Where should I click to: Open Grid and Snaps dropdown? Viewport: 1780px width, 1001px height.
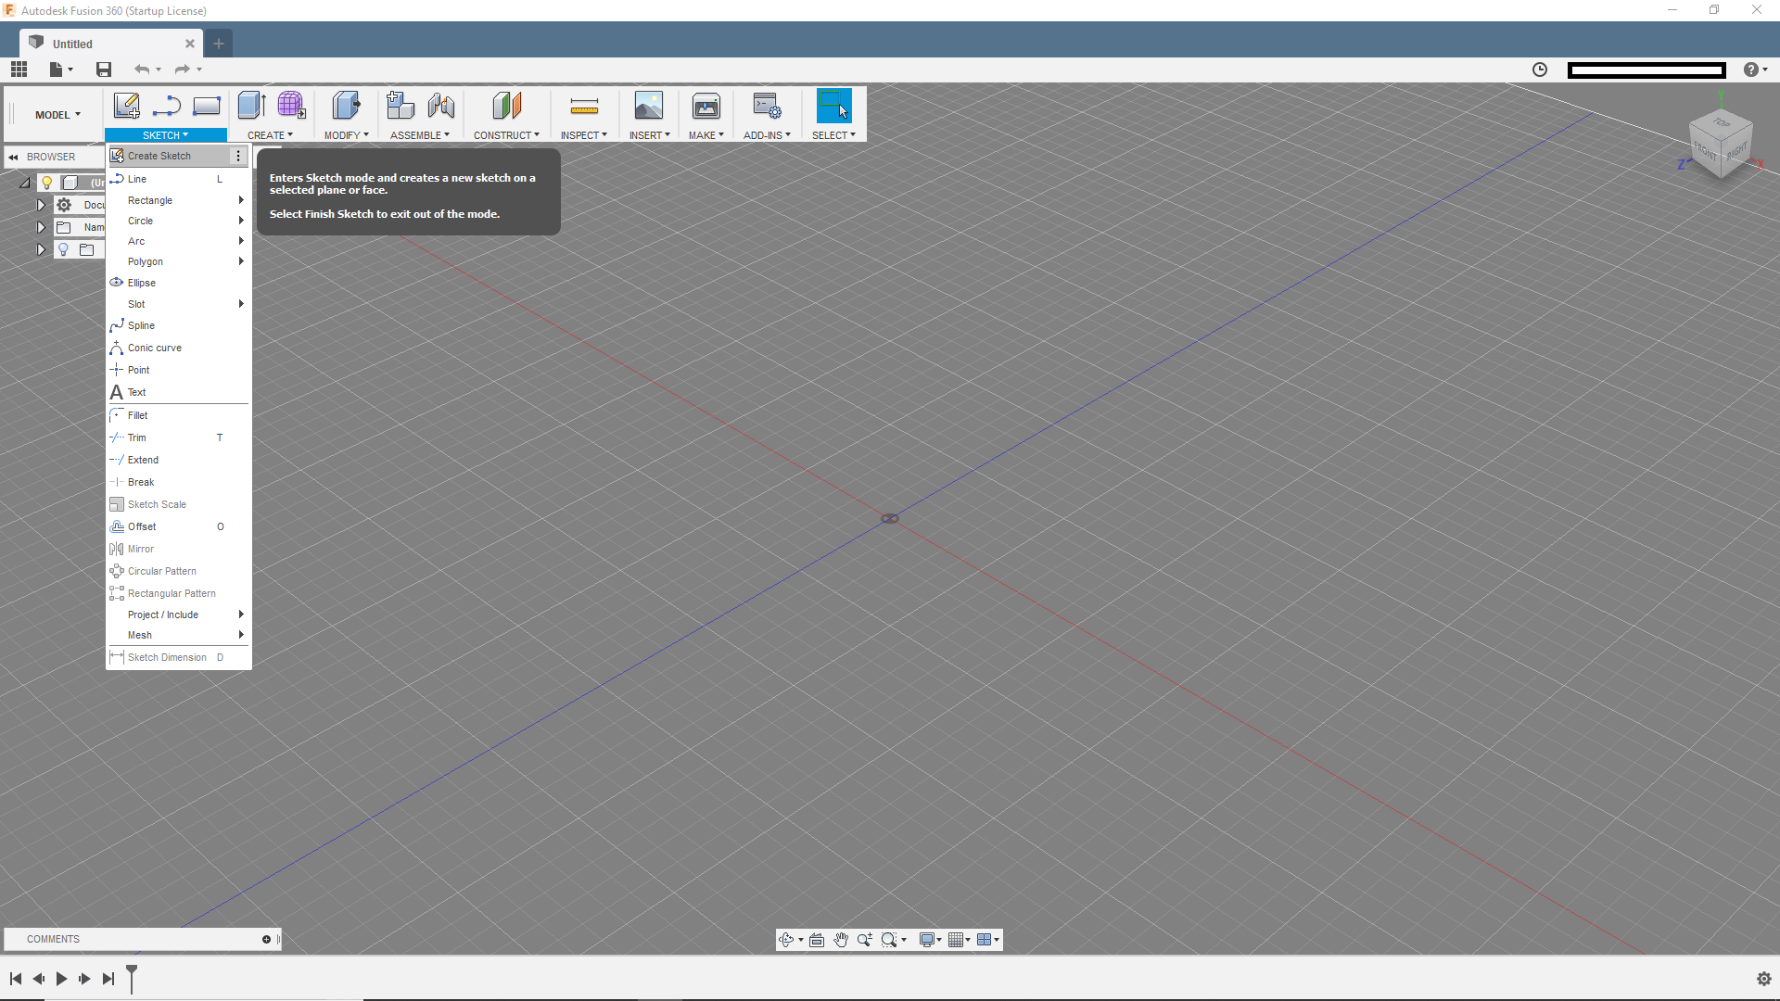pyautogui.click(x=960, y=940)
